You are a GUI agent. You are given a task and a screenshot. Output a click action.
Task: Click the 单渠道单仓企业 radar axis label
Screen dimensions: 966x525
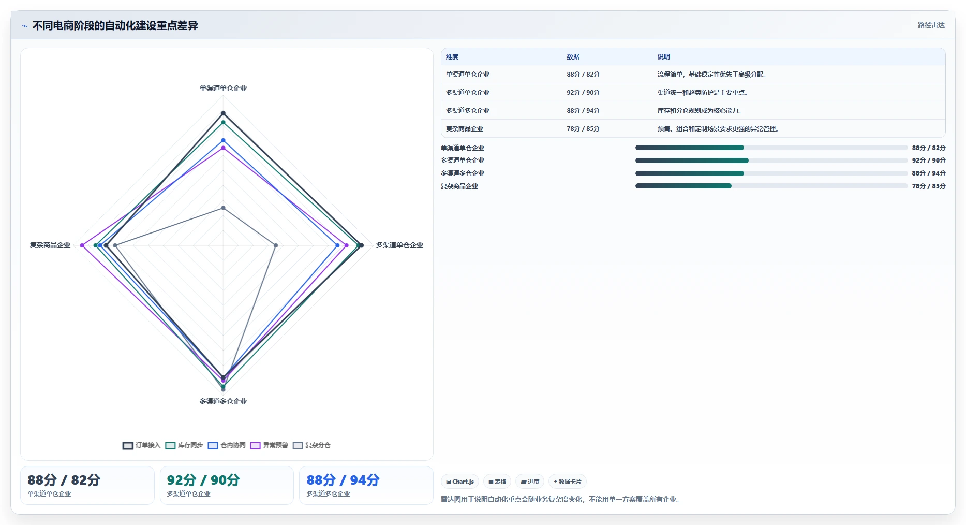pos(223,88)
